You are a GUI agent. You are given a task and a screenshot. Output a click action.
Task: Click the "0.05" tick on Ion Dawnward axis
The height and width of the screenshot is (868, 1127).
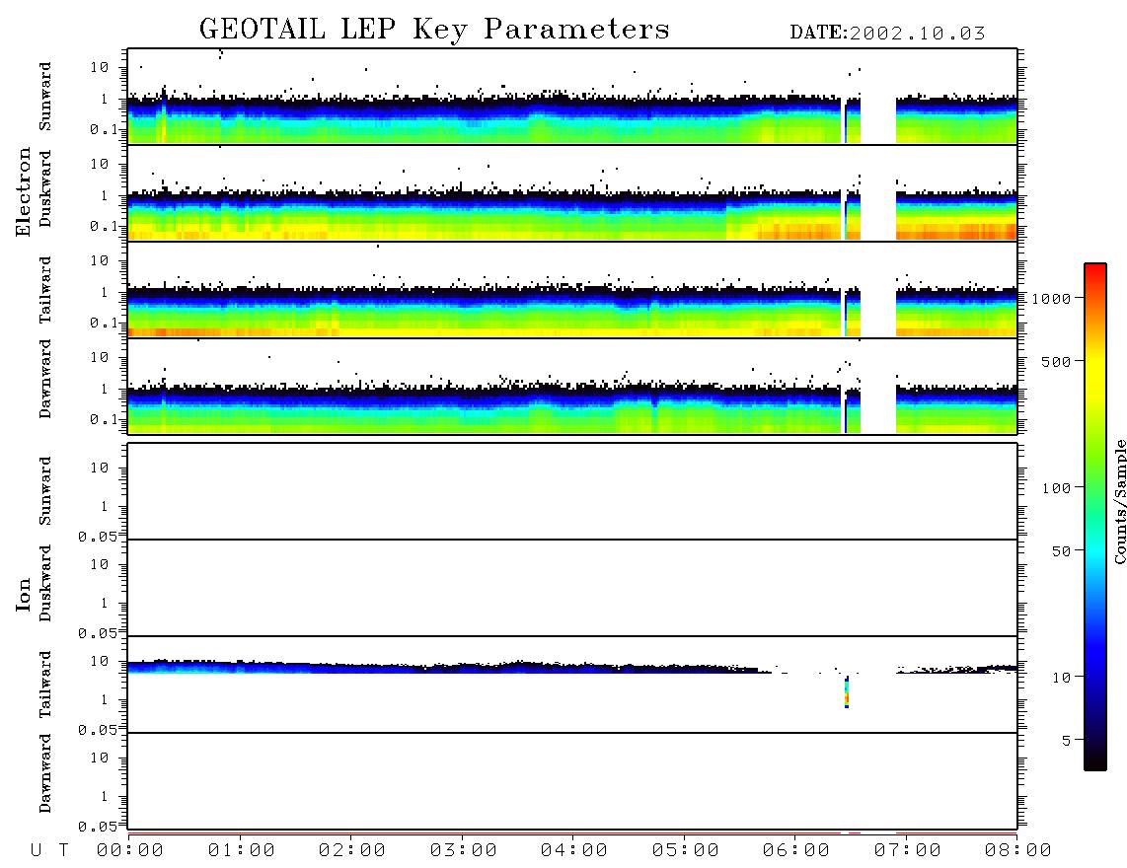click(99, 827)
